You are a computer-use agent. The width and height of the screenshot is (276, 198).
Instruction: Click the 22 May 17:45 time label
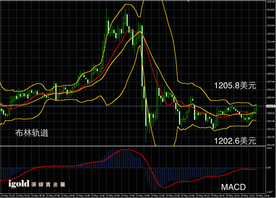click(x=128, y=196)
